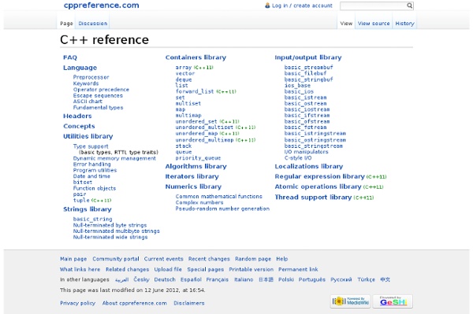Open the Numerics library link
The width and height of the screenshot is (473, 314).
[x=193, y=187]
